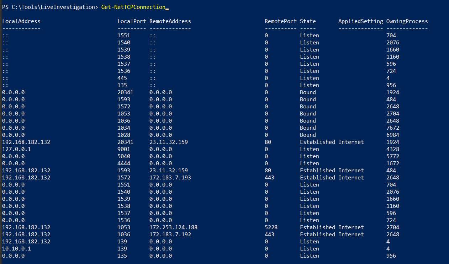The height and width of the screenshot is (264, 449).
Task: Select the OwningProcess column header
Action: (407, 21)
